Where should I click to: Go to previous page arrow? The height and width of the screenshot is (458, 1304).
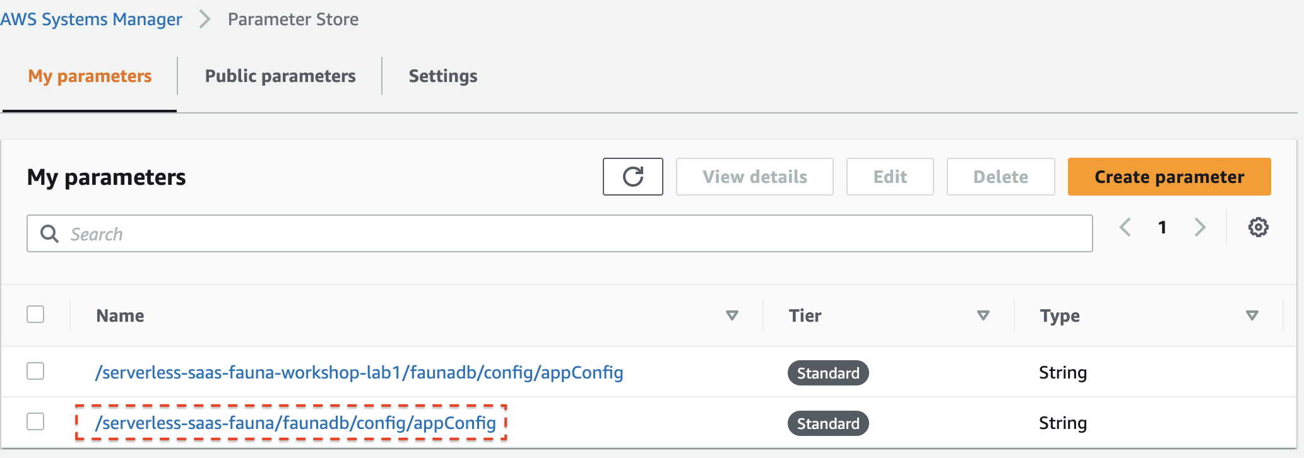tap(1125, 227)
